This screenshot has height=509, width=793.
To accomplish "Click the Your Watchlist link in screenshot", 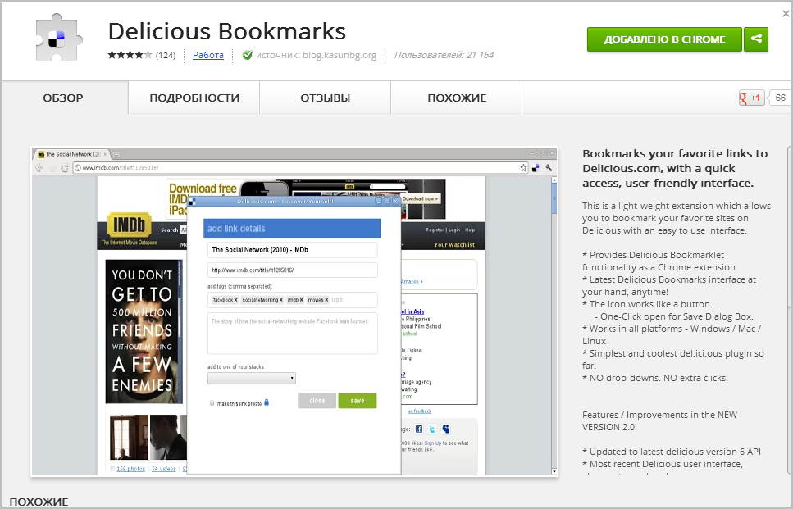I will click(454, 244).
